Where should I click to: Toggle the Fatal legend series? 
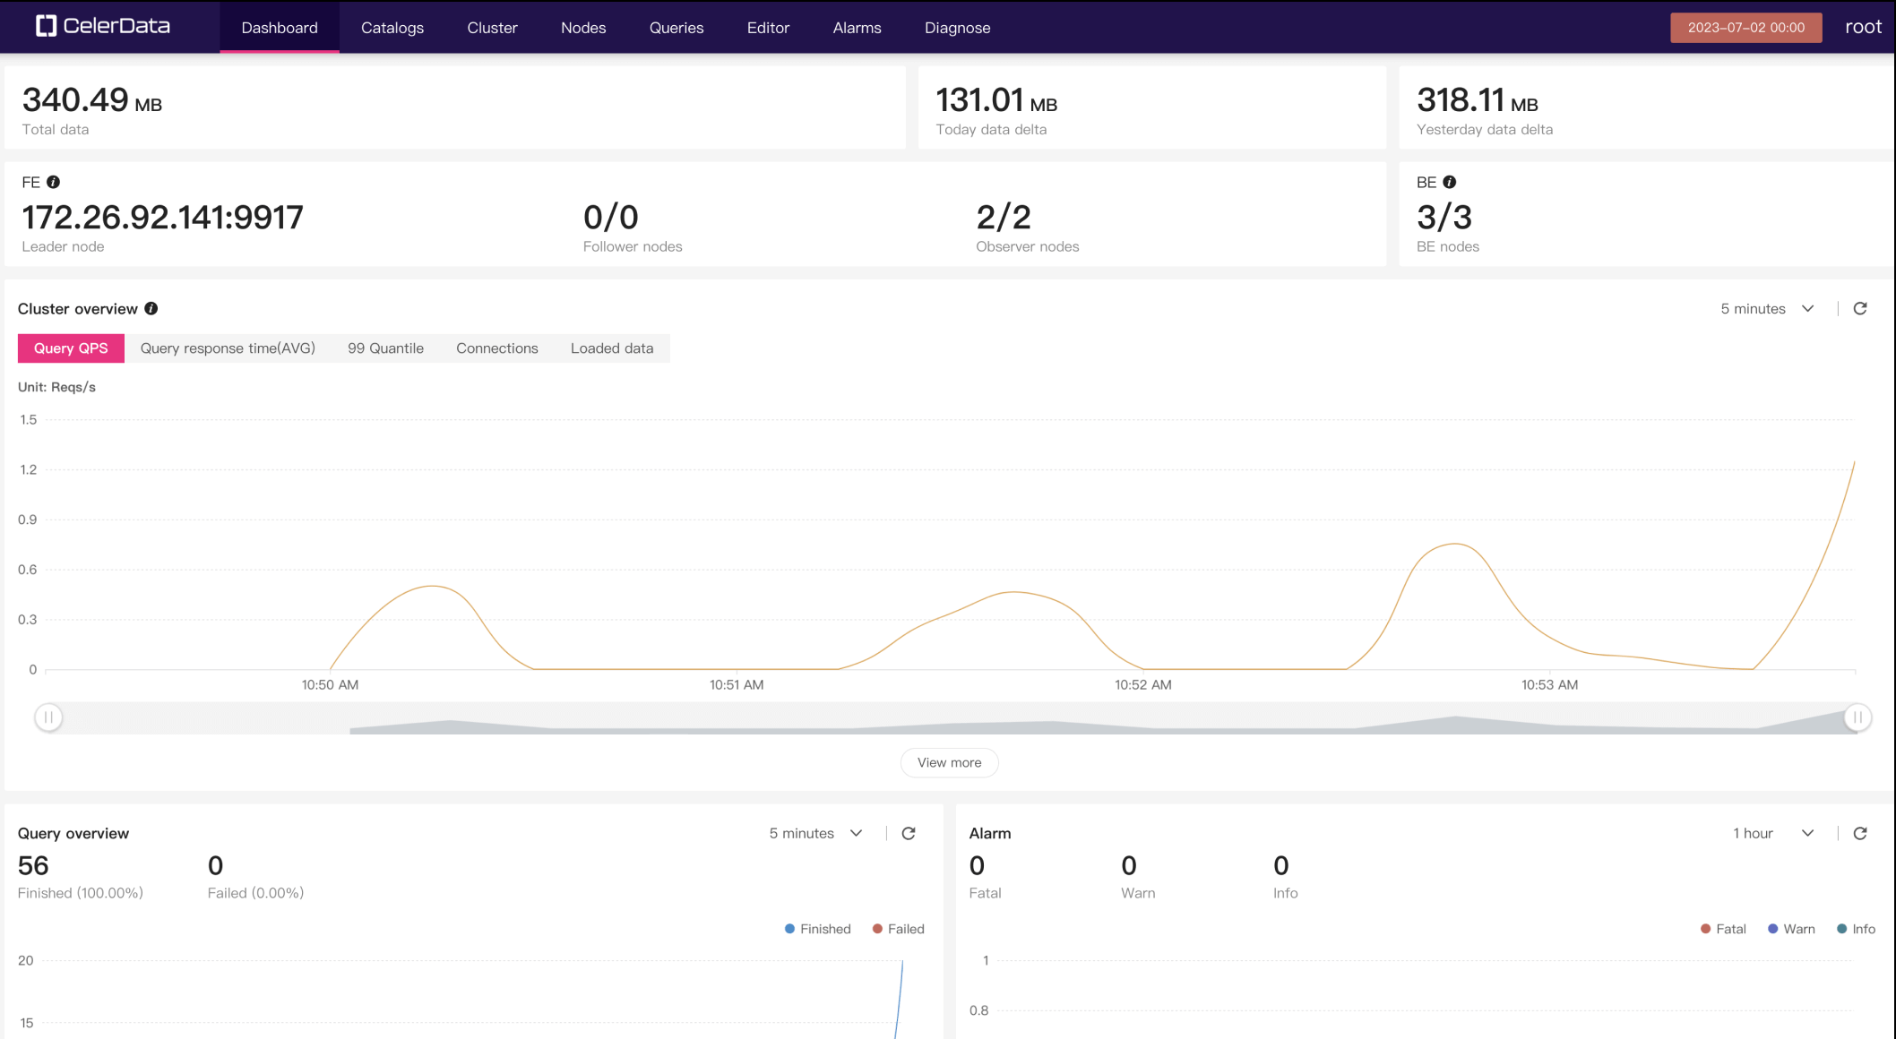point(1723,929)
